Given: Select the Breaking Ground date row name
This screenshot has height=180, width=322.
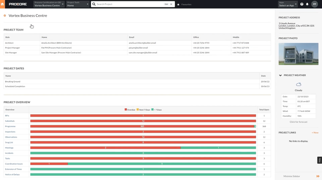Looking at the screenshot, I should (x=12, y=81).
